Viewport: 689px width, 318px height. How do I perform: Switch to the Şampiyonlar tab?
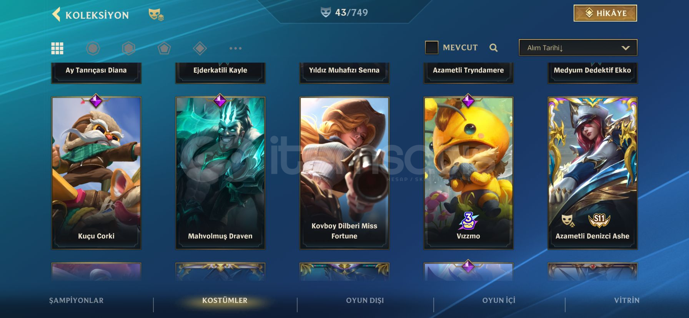(76, 300)
